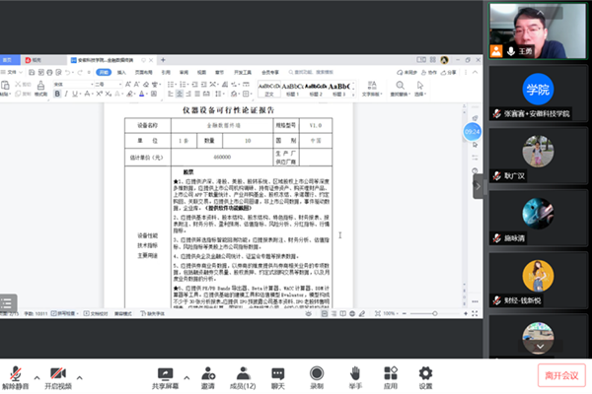The image size is (592, 394).
Task: Open the Chat panel
Action: click(x=279, y=374)
